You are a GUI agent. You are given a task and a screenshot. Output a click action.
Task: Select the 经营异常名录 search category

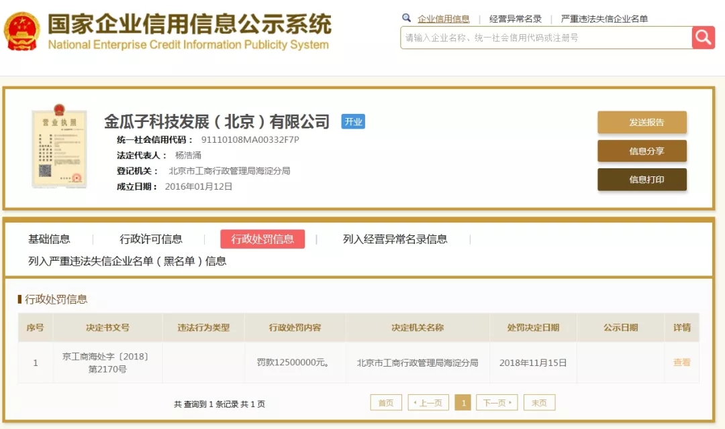coord(515,19)
